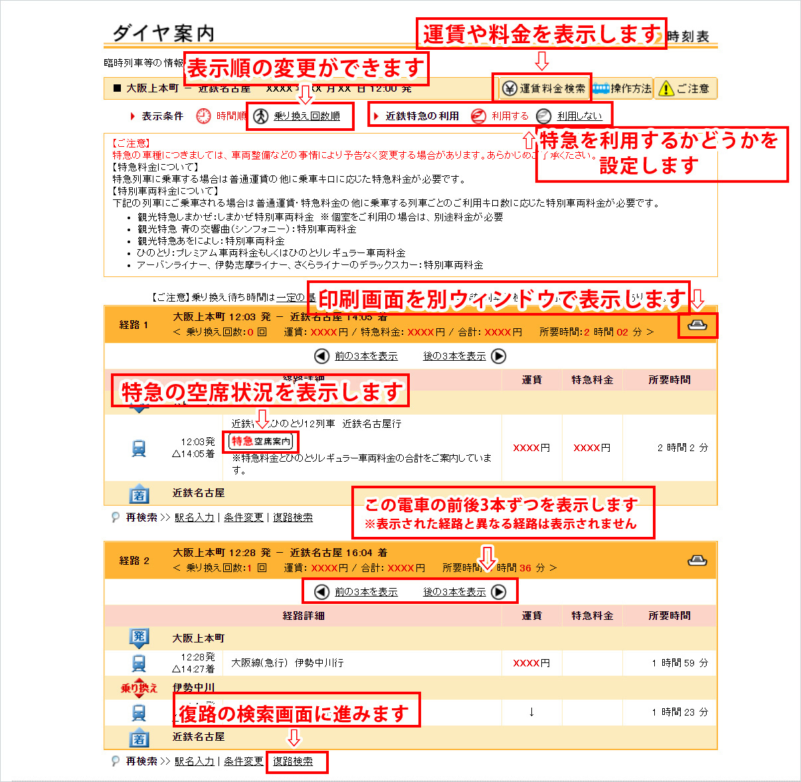Click the left arrow icon in 経路1
This screenshot has height=782, width=801.
322,356
